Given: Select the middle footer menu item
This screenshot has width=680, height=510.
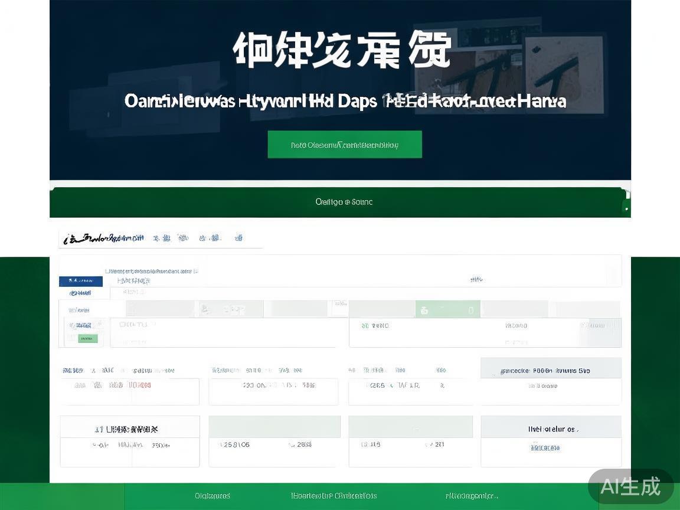Looking at the screenshot, I should point(332,496).
